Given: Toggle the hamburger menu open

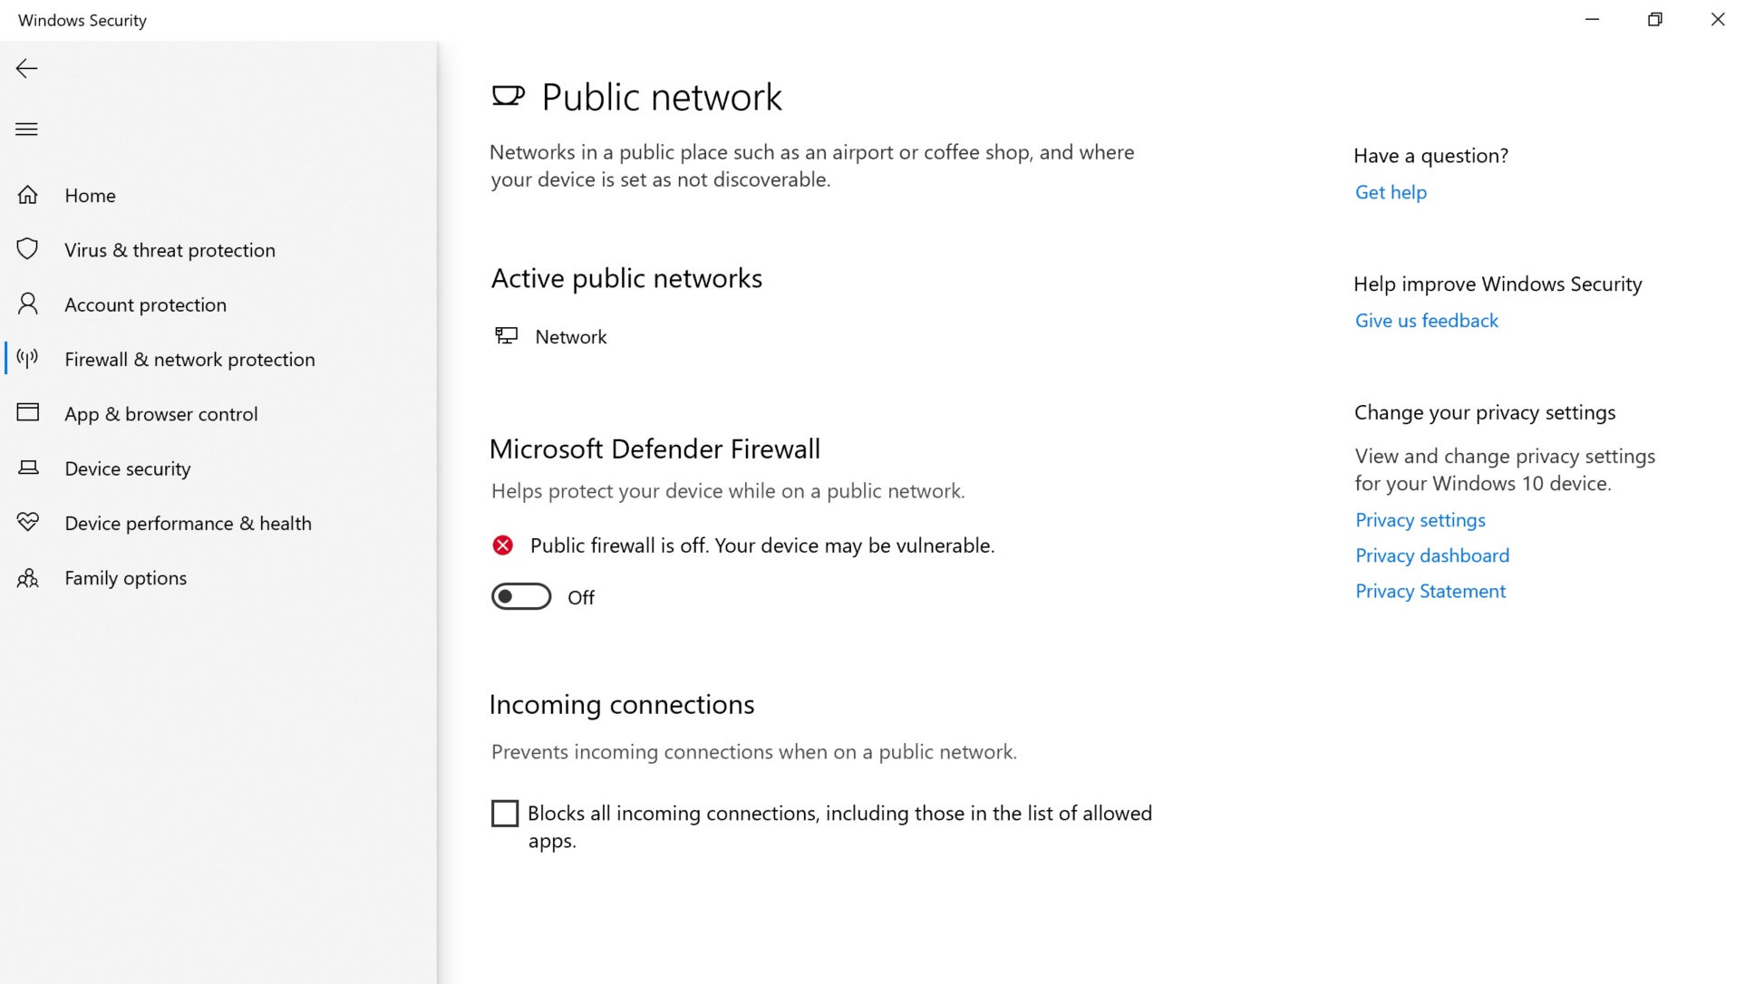Looking at the screenshot, I should click(26, 129).
